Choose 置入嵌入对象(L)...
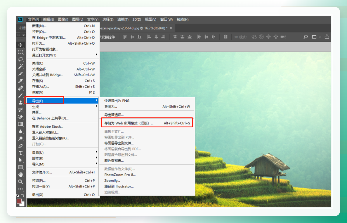Viewport: 347px width, 223px height. pos(63,132)
